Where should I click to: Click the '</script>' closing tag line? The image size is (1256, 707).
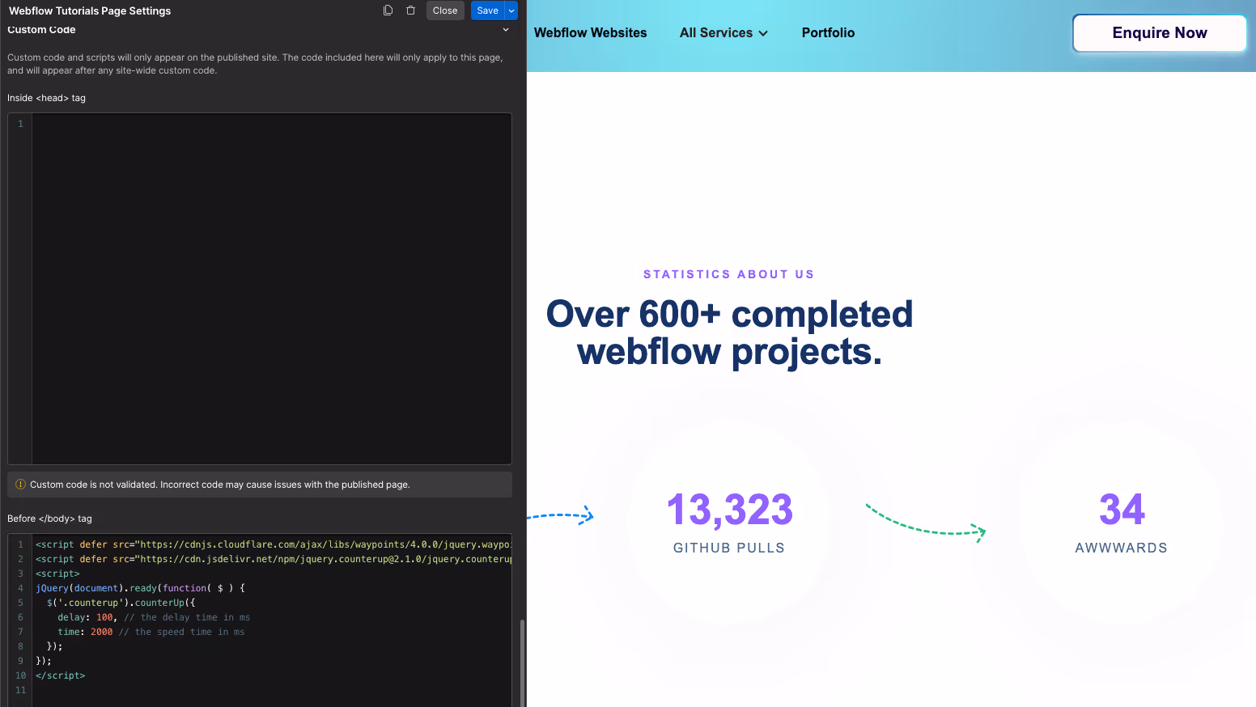(60, 675)
